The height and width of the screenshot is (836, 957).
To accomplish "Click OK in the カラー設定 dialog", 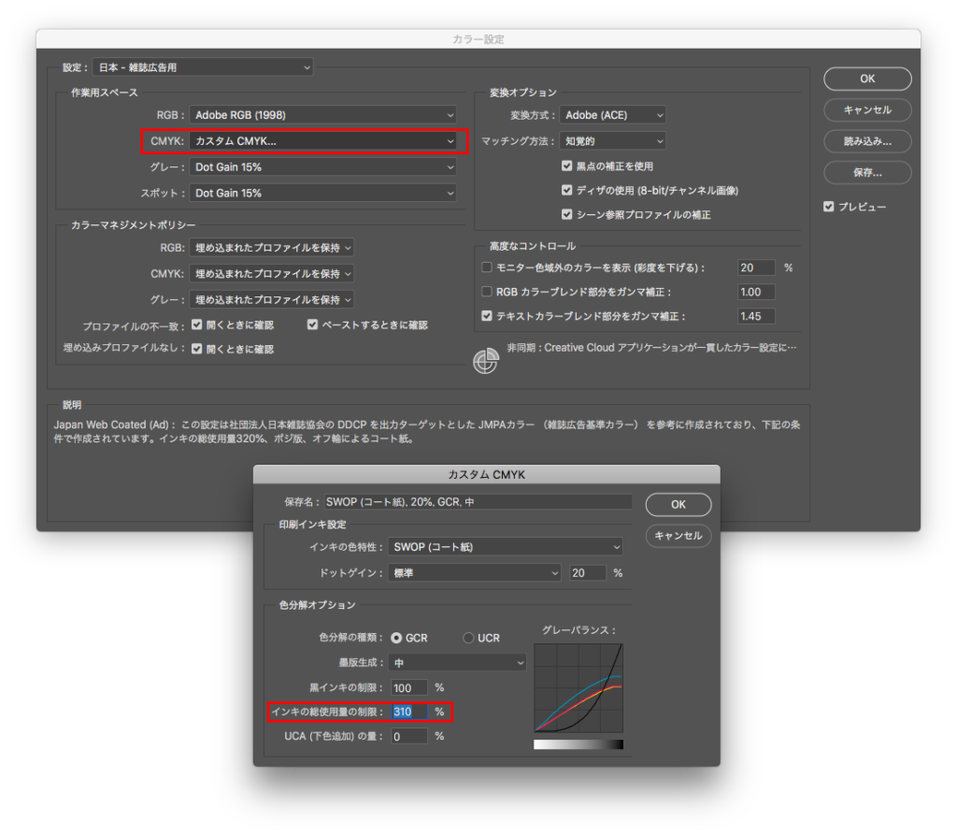I will click(867, 79).
